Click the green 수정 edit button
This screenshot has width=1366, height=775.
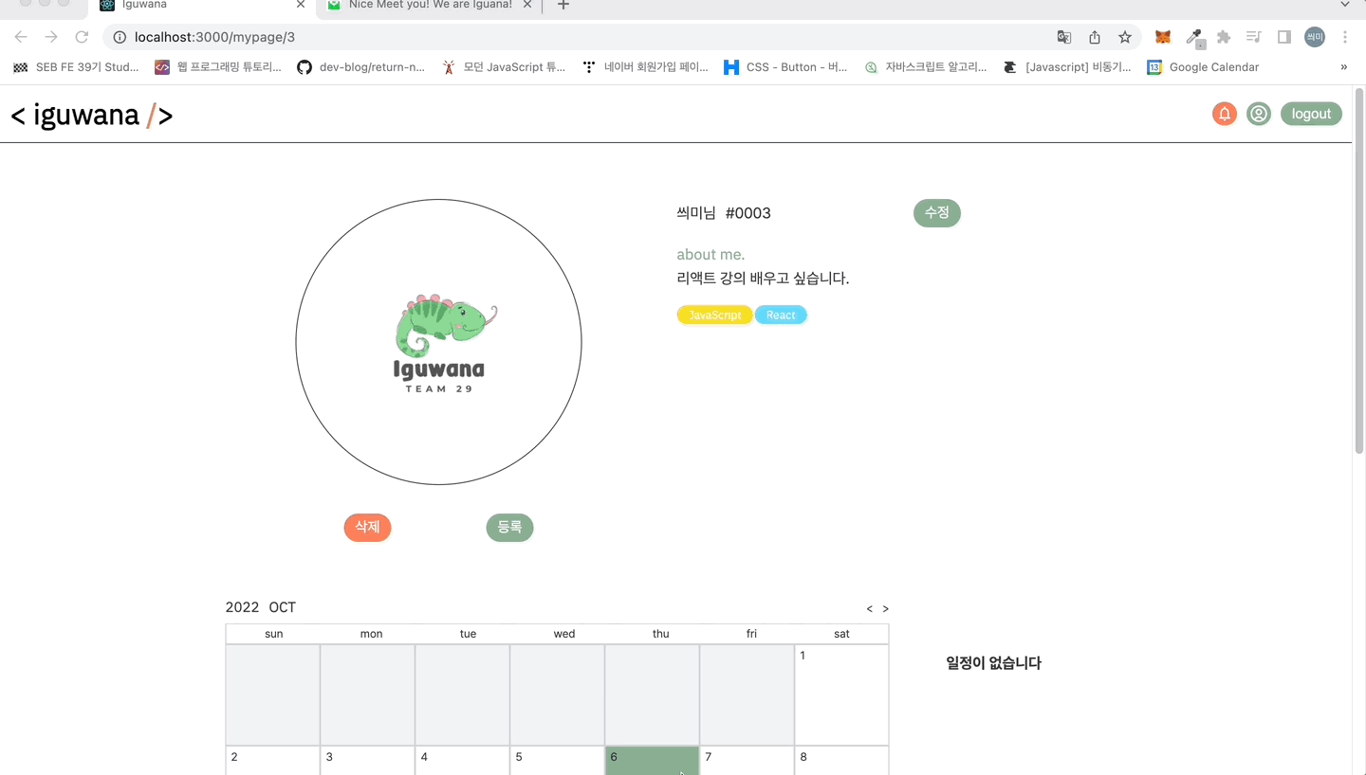click(937, 213)
